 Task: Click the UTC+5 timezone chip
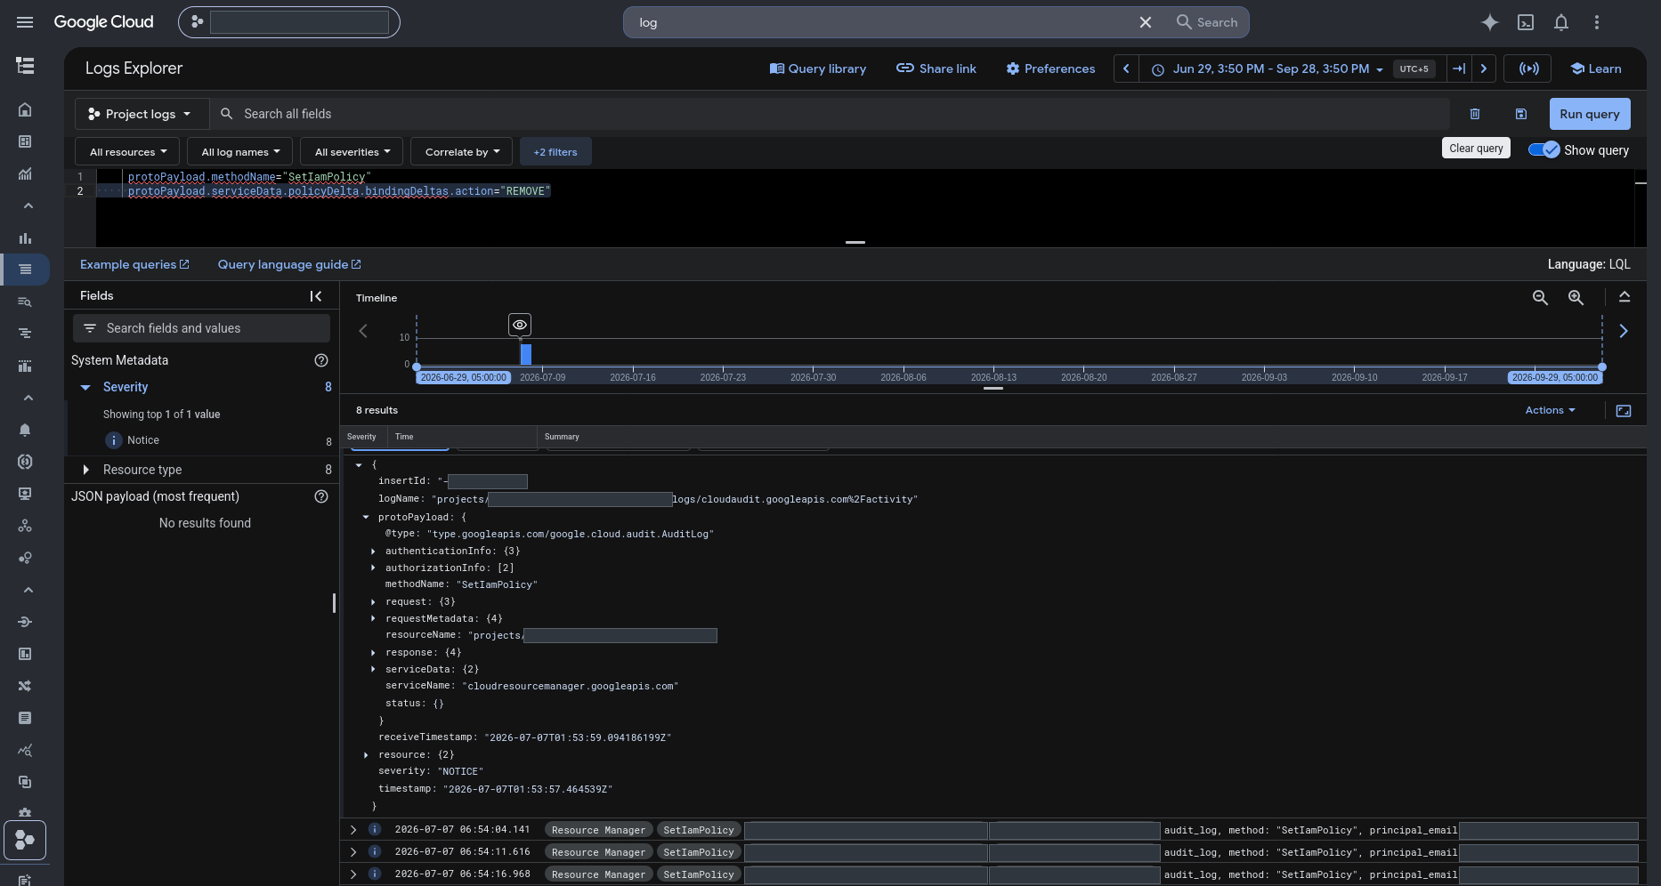(1414, 68)
